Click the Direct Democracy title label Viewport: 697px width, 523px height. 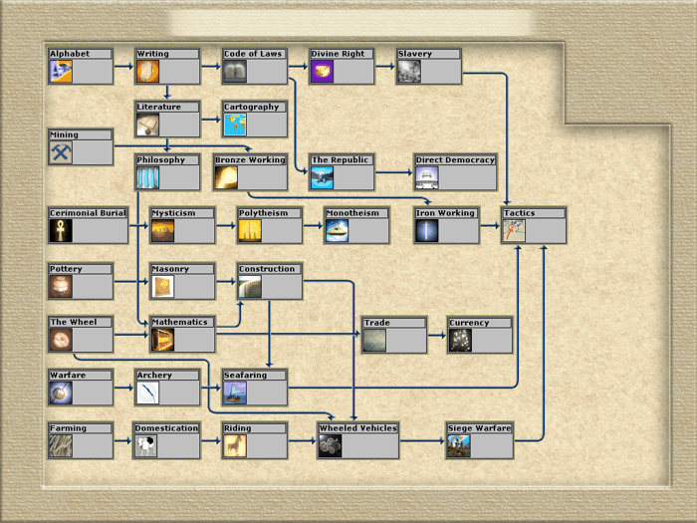[x=456, y=159]
